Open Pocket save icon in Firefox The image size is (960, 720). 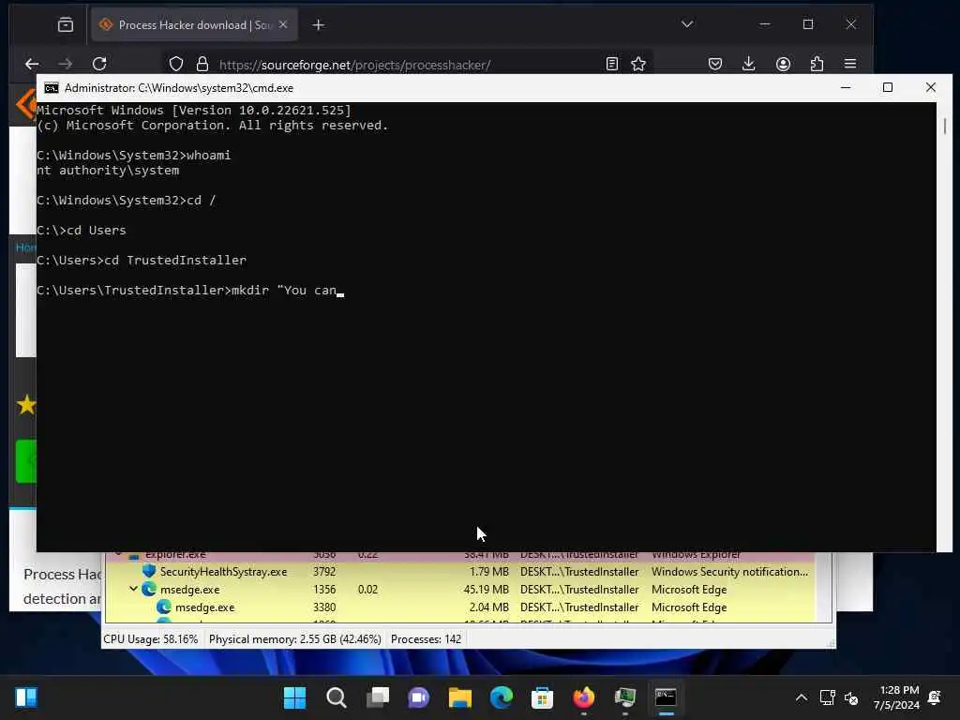click(715, 64)
